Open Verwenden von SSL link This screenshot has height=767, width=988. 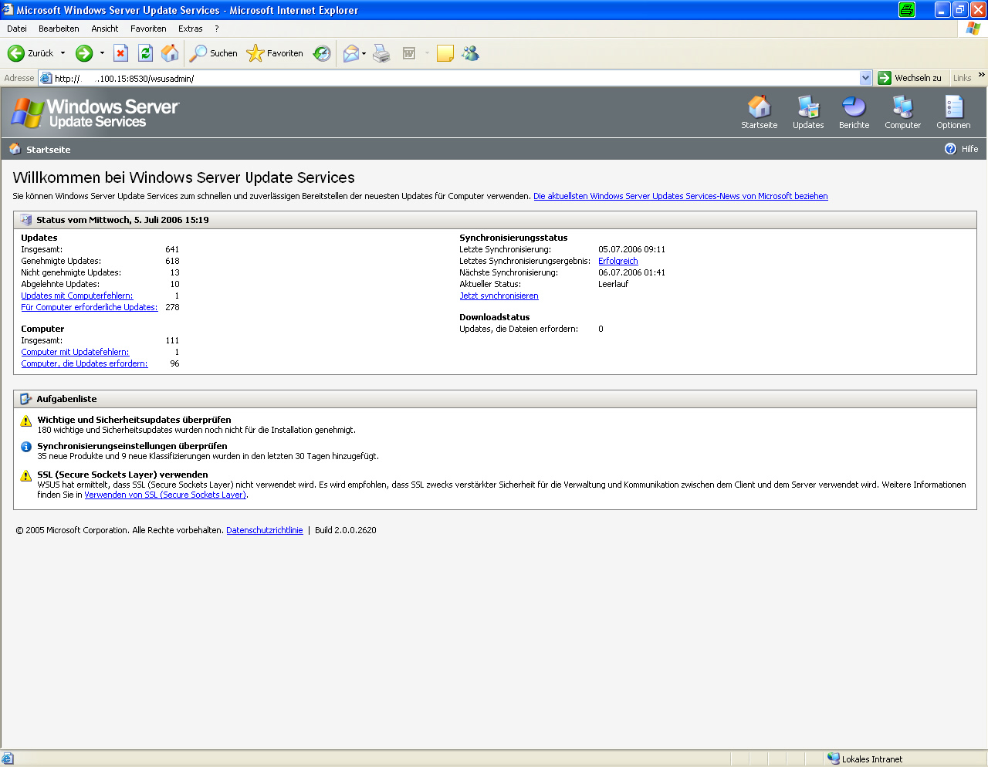pos(165,495)
